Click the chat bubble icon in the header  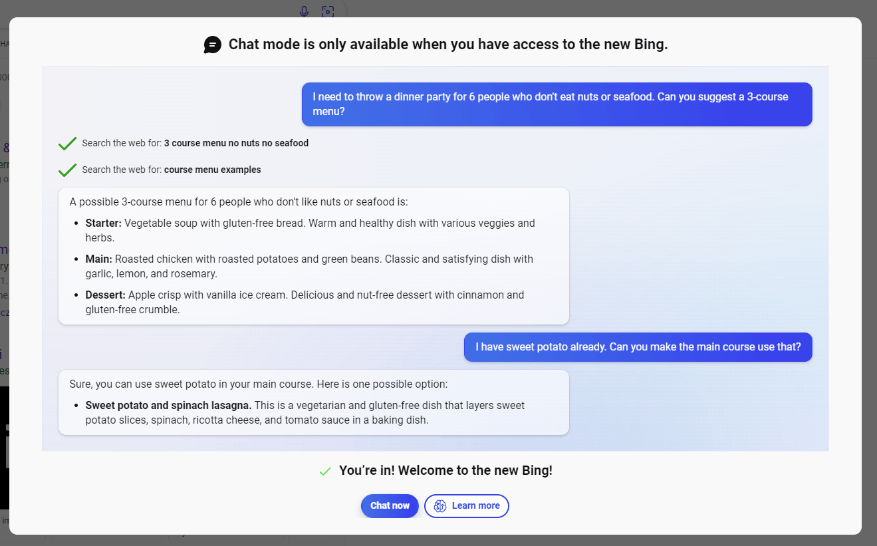[212, 45]
